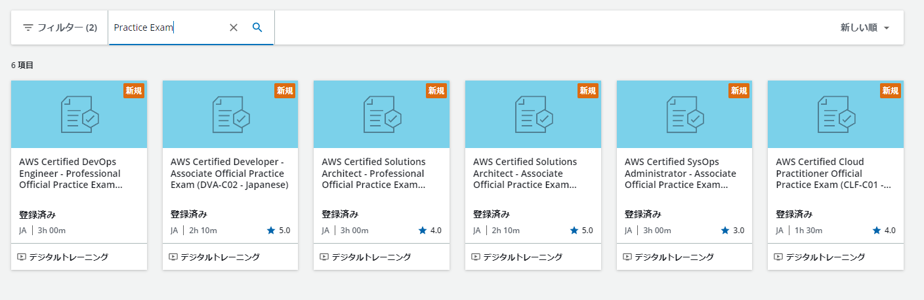The width and height of the screenshot is (924, 300).
Task: Click 新規 badge on Solutions Architect Professional card
Action: tap(436, 90)
